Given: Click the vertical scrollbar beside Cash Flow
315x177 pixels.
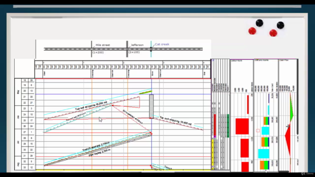Looking at the screenshot, I should pos(297,97).
